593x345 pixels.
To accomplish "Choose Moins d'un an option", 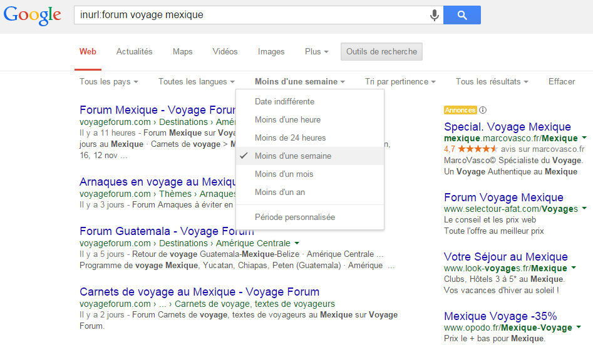I will pos(310,192).
